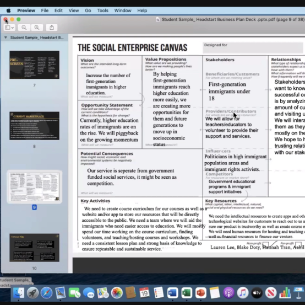Open Reminders from the dock
This screenshot has width=305, height=305.
pyautogui.click(x=159, y=293)
